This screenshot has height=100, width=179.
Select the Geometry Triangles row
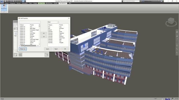coord(58,42)
